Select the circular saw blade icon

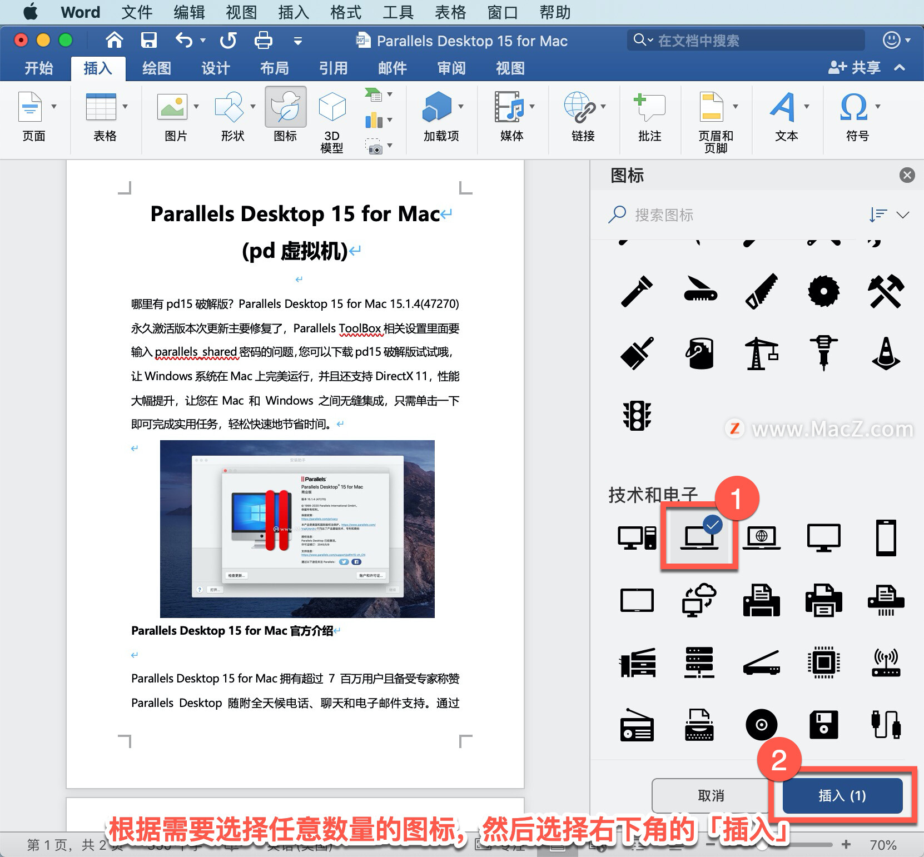coord(824,291)
